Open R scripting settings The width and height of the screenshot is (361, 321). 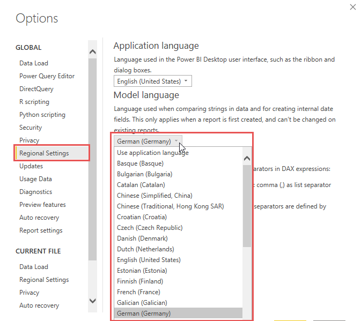[x=34, y=102]
